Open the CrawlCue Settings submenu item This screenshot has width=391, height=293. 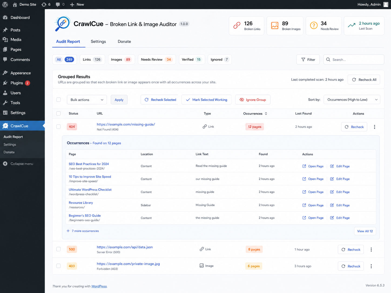point(10,145)
